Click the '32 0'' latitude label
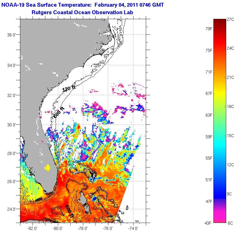 tap(11, 95)
